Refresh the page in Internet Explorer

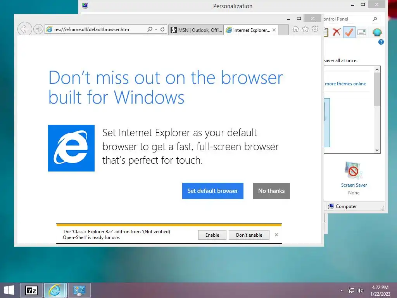(162, 29)
